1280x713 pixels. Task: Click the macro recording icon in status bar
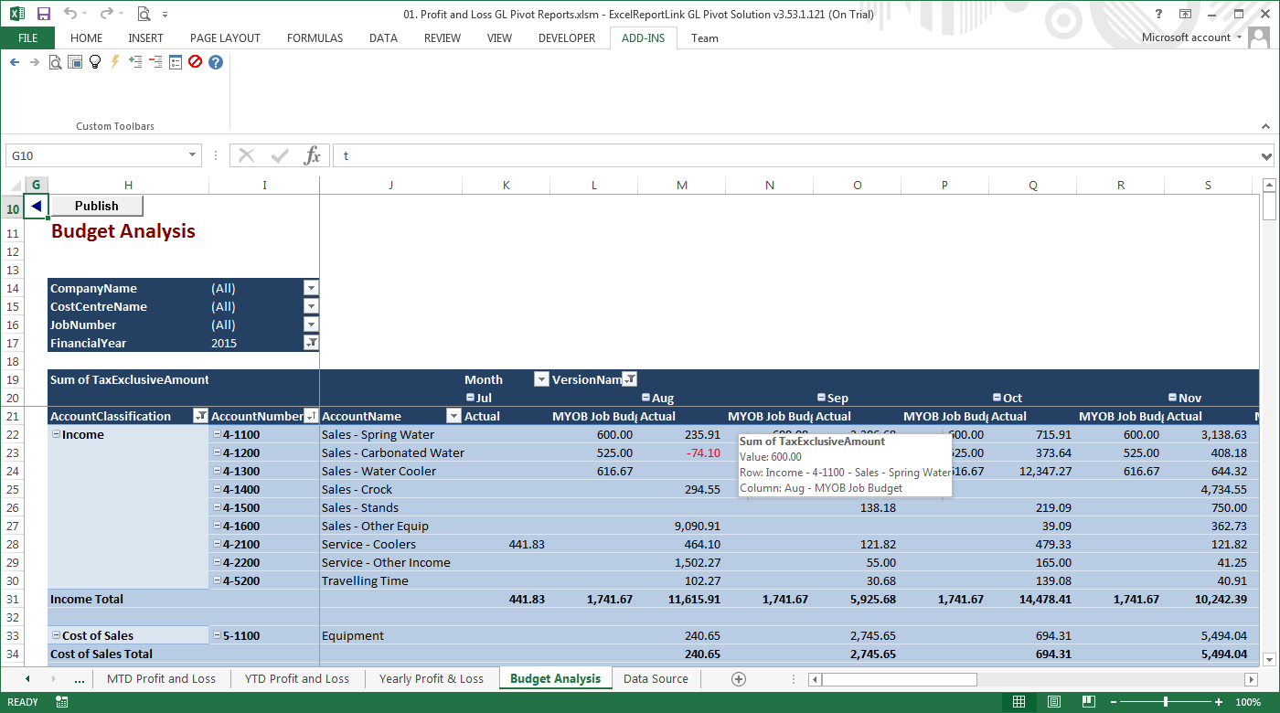tap(62, 702)
